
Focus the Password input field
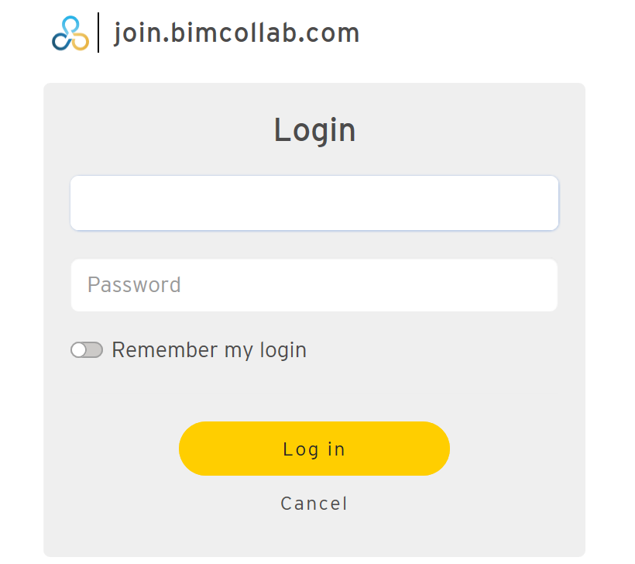[x=314, y=285]
